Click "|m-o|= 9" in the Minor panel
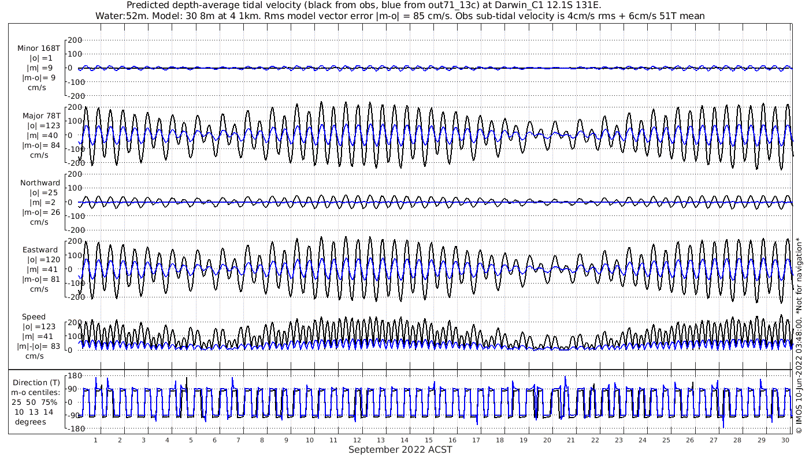Screen dimensions: 809x462 pos(39,78)
